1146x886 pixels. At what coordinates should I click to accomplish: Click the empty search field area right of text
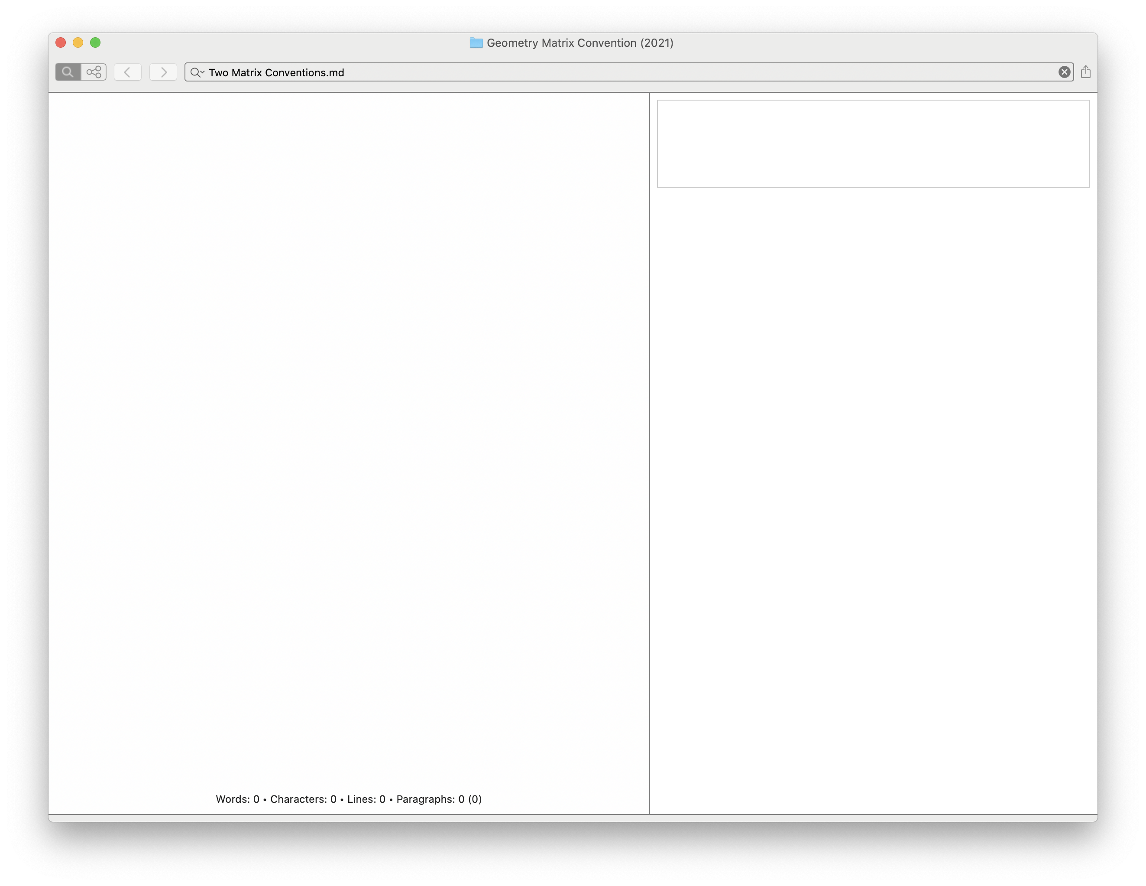coord(682,72)
